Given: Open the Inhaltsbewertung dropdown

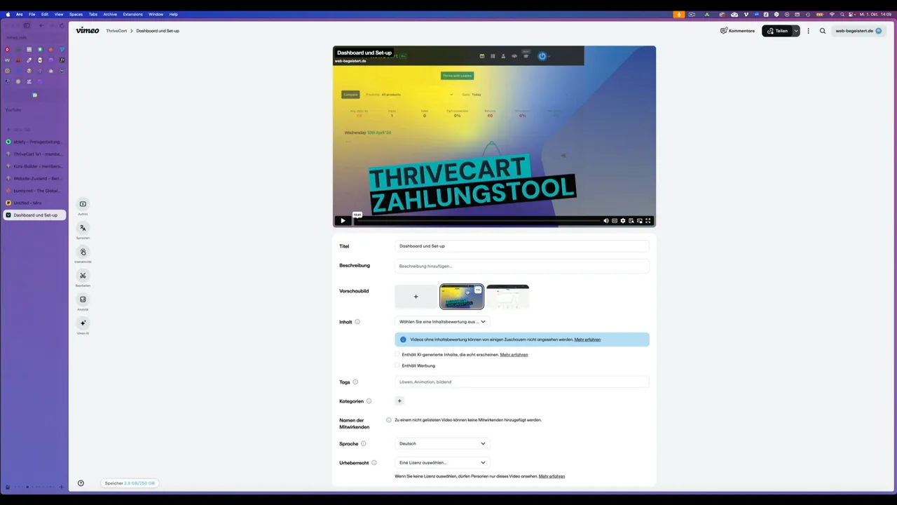Looking at the screenshot, I should tap(442, 322).
